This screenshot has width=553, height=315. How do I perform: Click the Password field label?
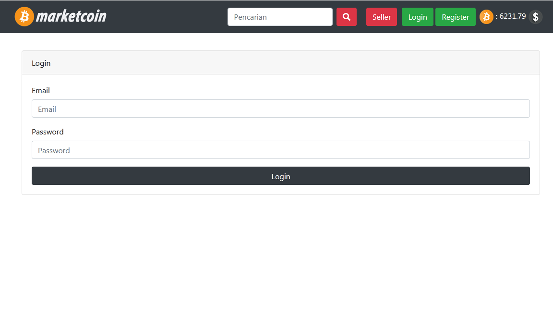pos(48,132)
